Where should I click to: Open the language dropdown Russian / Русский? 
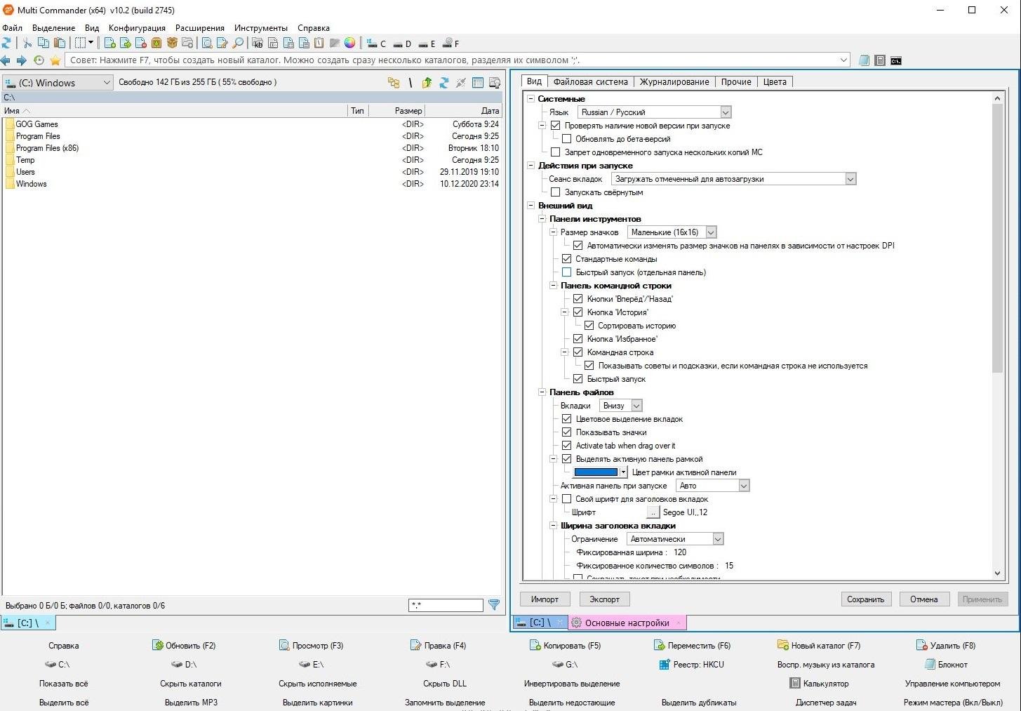(726, 112)
